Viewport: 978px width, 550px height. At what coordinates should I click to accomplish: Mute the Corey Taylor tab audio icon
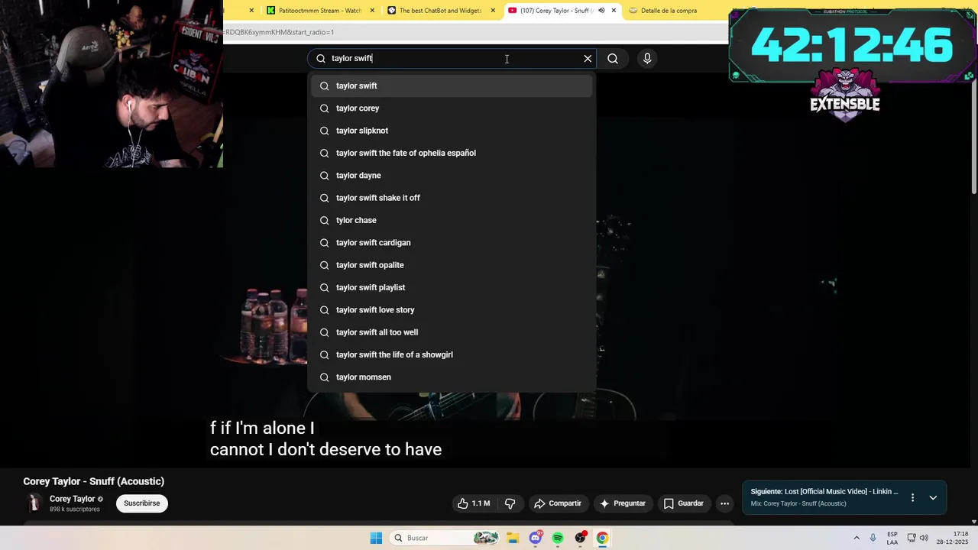601,11
